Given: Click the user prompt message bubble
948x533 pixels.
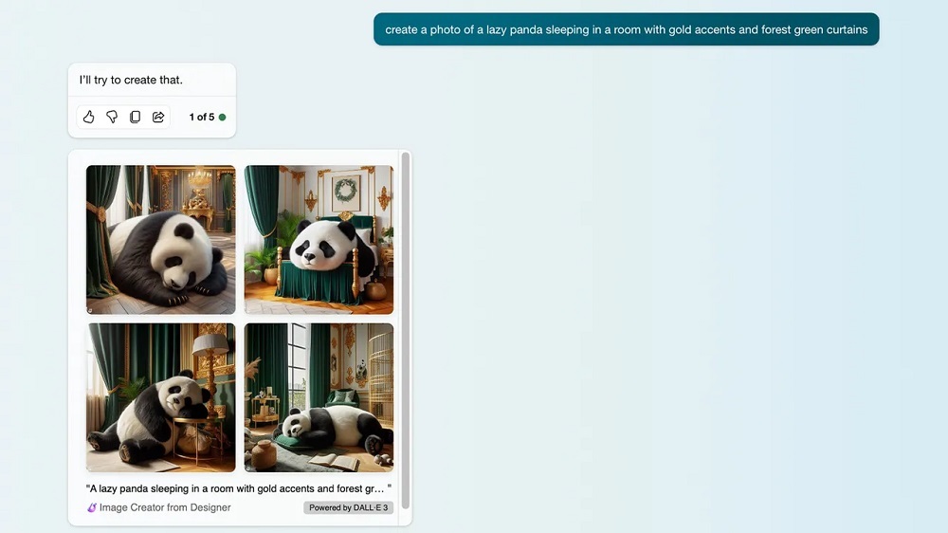Looking at the screenshot, I should tap(627, 29).
